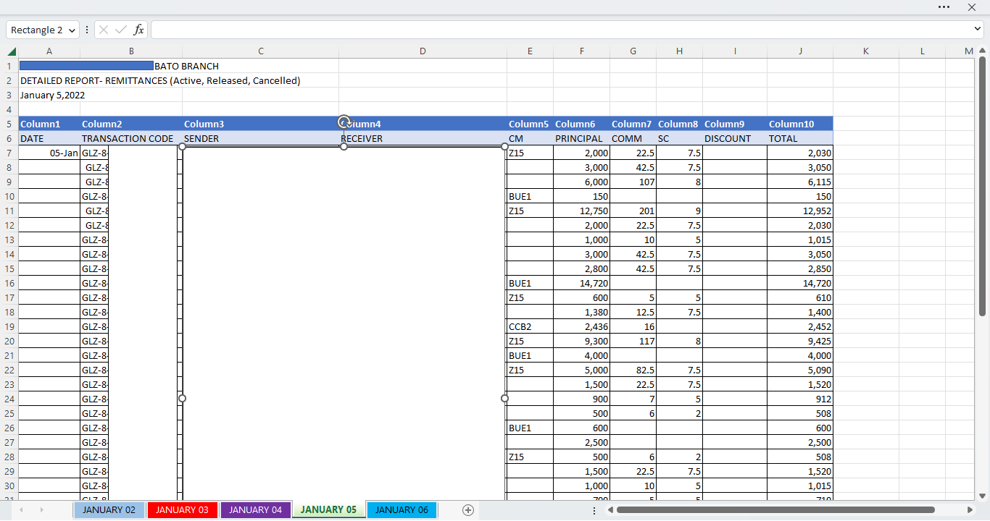Click the COMM value 117

coord(633,341)
